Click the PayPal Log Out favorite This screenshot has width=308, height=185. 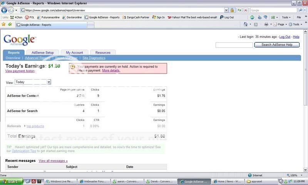(227, 17)
